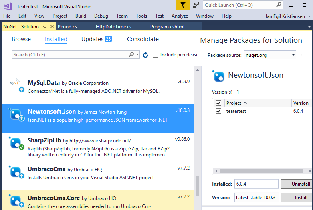The image size is (313, 210).
Task: Open the send feedback icon
Action: [x=196, y=5]
